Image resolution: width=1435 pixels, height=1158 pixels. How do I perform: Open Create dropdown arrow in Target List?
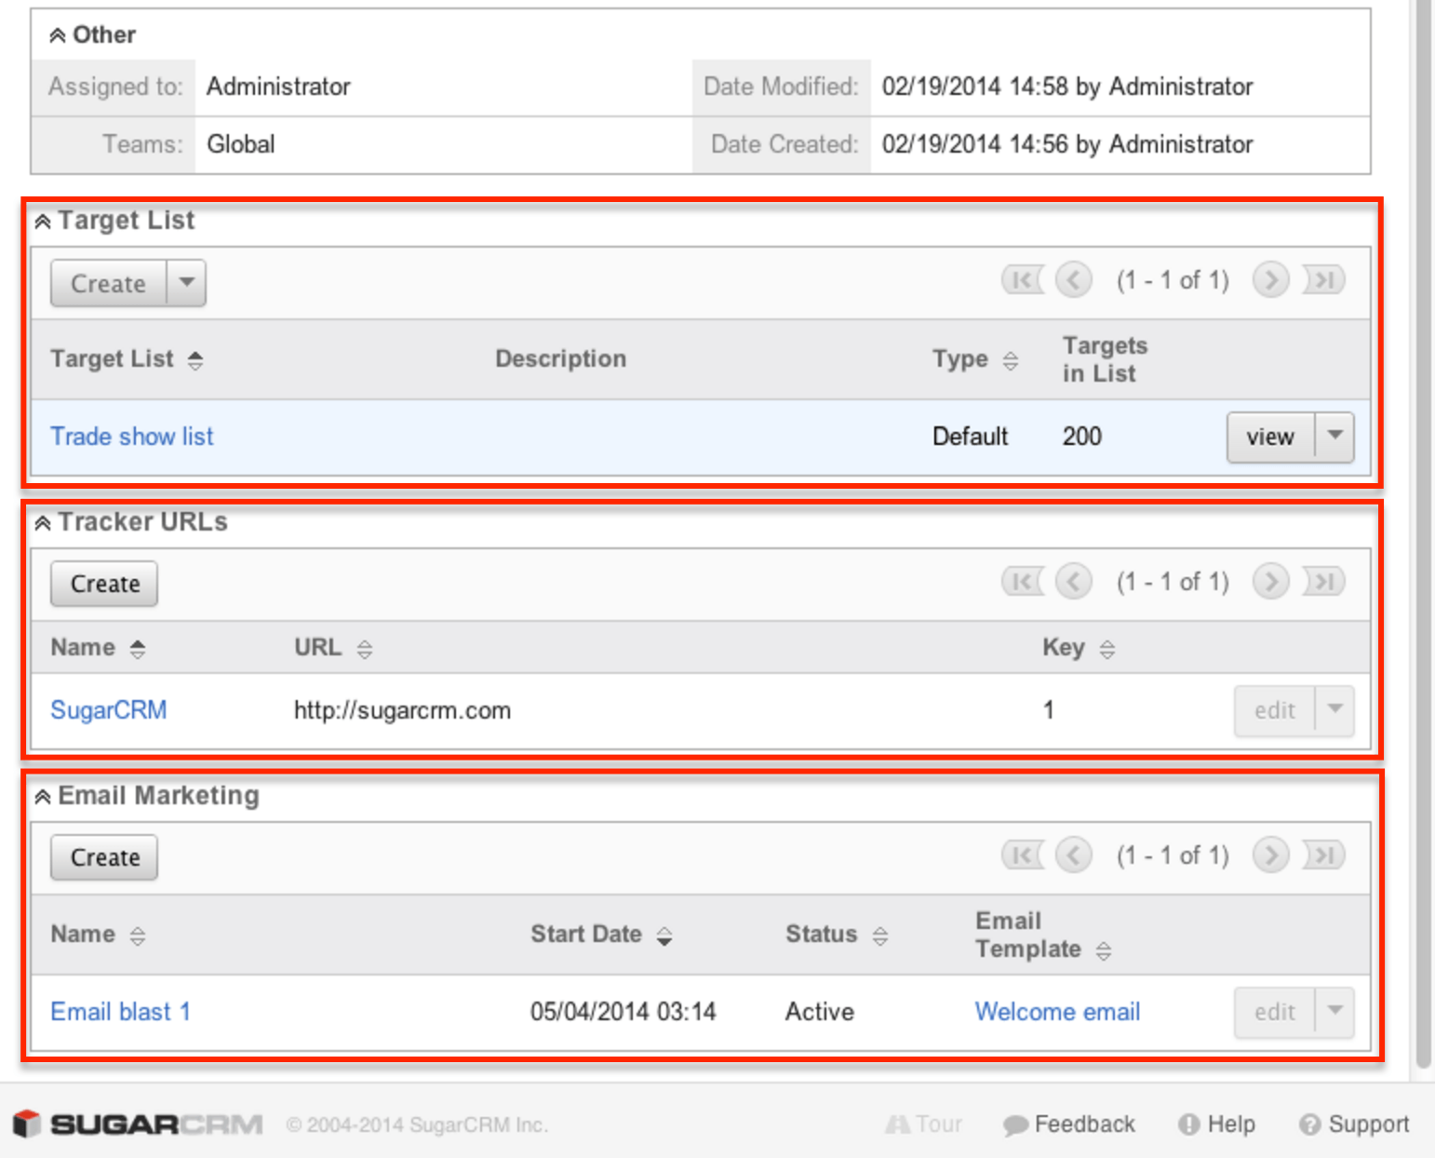tap(187, 283)
